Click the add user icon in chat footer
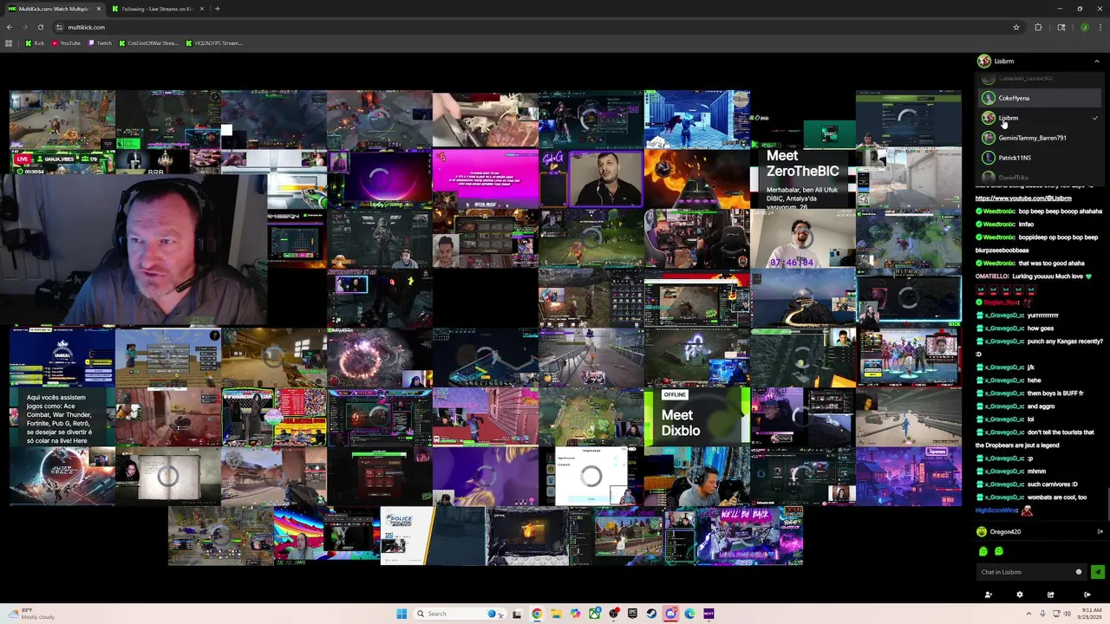The width and height of the screenshot is (1110, 624). pyautogui.click(x=988, y=595)
